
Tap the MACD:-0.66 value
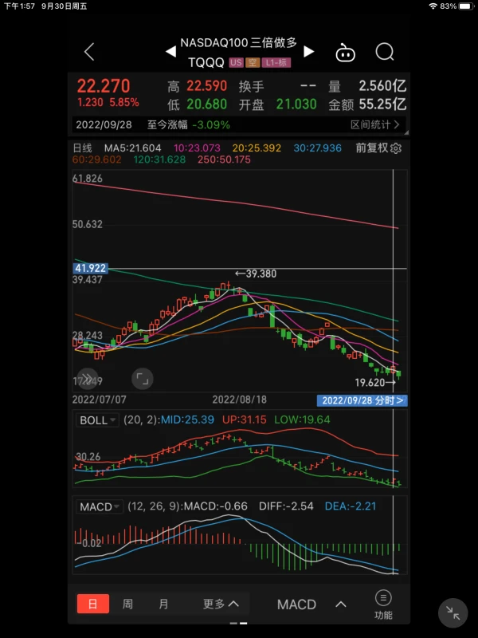tap(215, 506)
